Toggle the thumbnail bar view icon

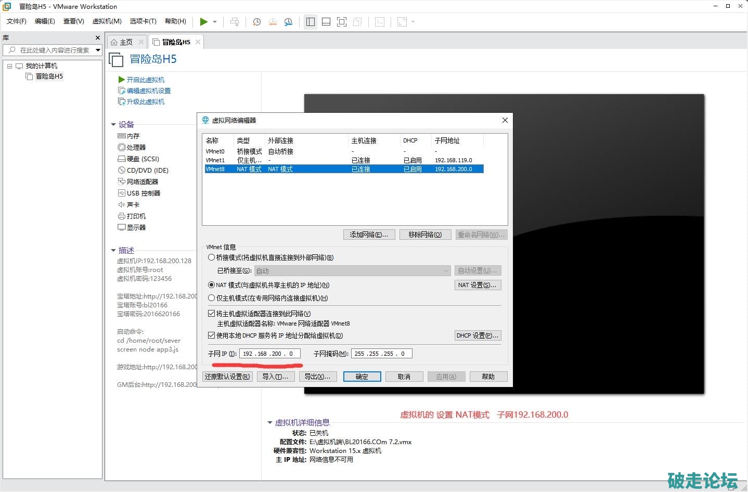(x=326, y=22)
